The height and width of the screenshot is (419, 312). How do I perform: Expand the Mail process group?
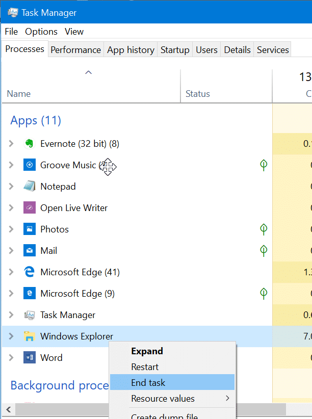point(11,250)
